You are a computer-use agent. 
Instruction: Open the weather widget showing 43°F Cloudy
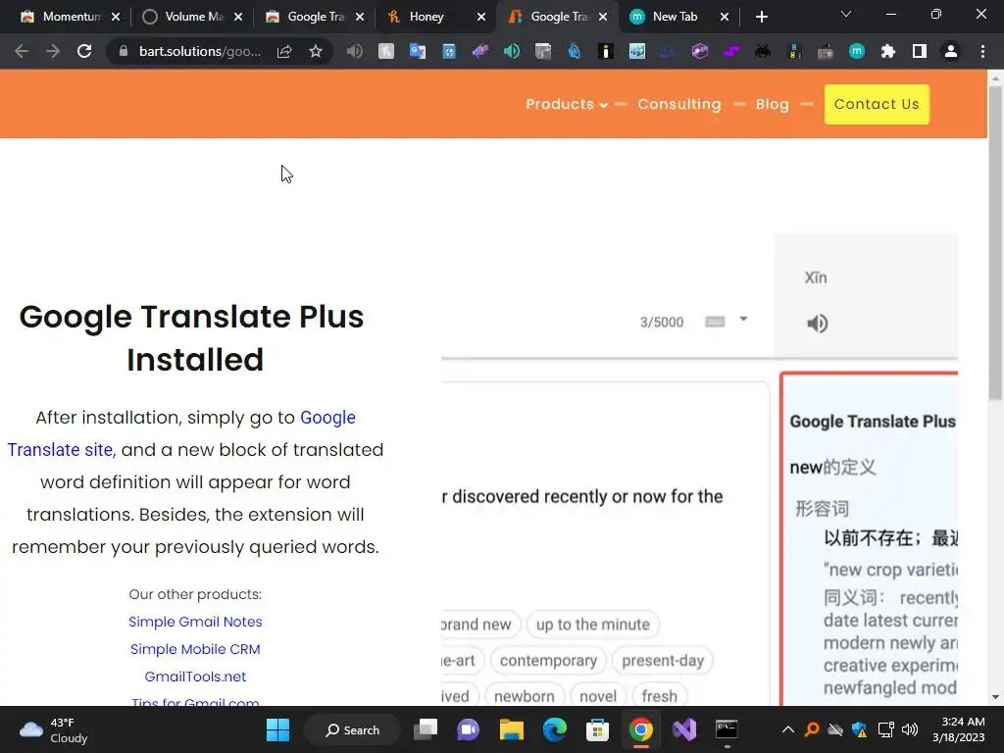[x=55, y=729]
